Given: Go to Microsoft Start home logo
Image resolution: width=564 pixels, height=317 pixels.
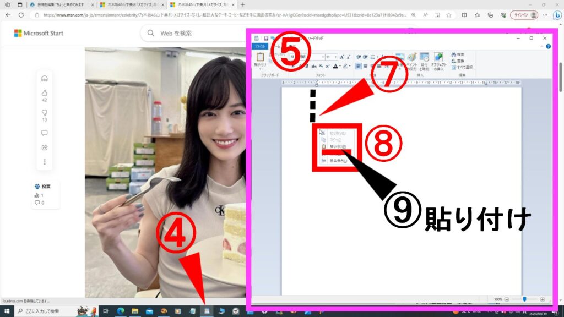Looking at the screenshot, I should [x=39, y=34].
